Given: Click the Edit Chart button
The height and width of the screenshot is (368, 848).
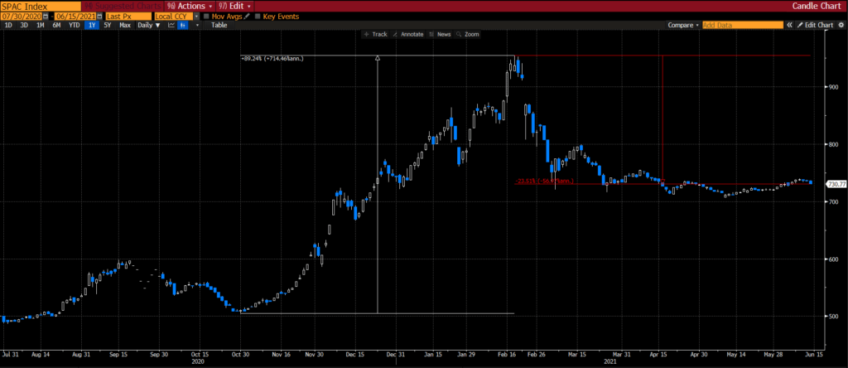Looking at the screenshot, I should pyautogui.click(x=816, y=25).
